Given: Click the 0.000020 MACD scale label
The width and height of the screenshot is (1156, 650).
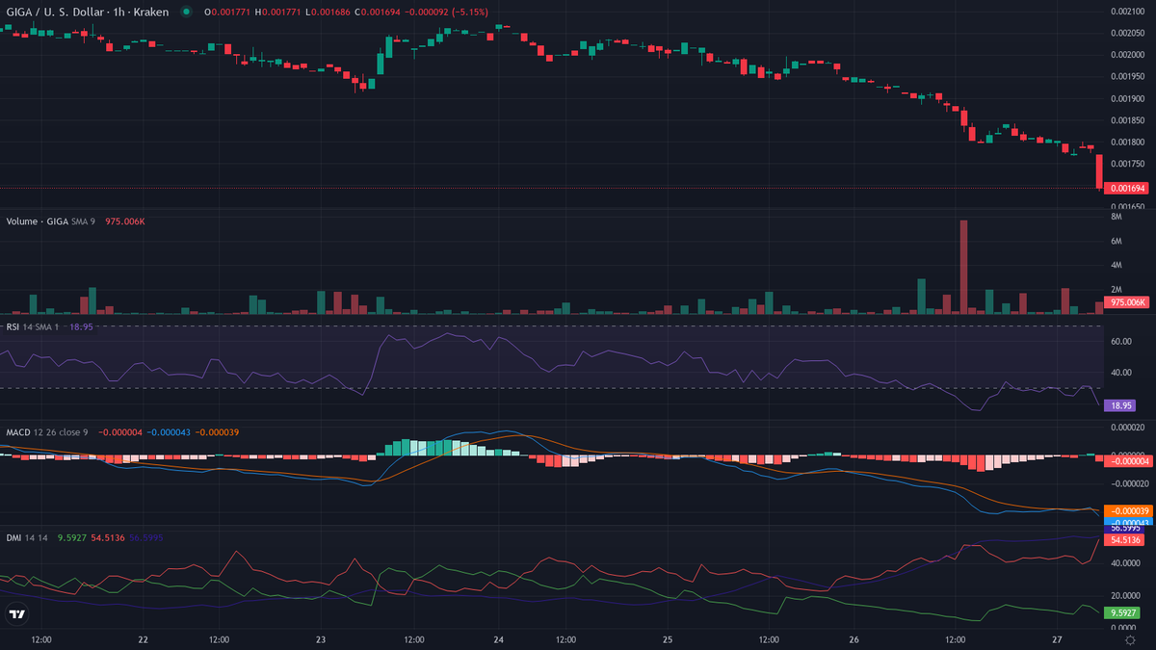Looking at the screenshot, I should [1126, 427].
